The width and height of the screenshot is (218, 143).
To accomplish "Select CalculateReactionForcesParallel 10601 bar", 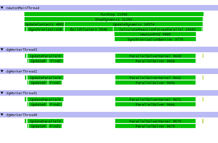I will coord(158,29).
